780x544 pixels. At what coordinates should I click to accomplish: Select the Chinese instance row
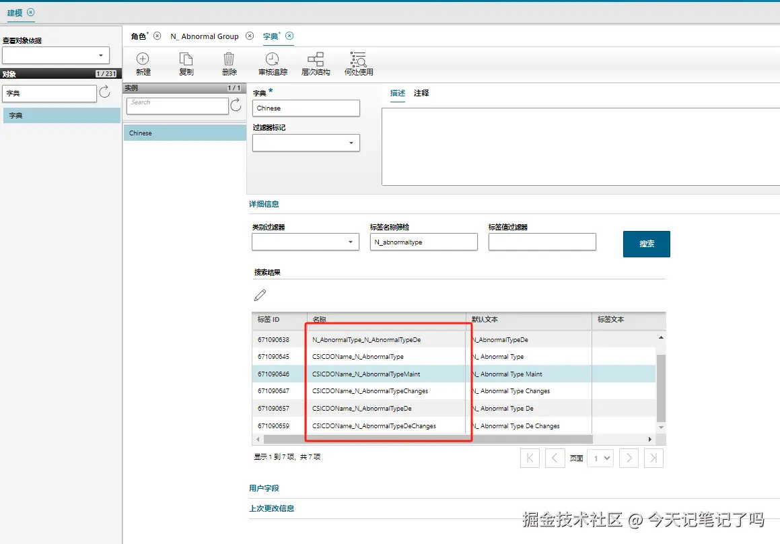(185, 133)
